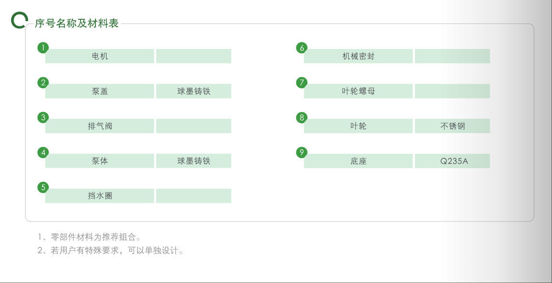Viewport: 552px width, 283px height.
Task: Click the green circle numbered 4
Action: click(x=43, y=152)
